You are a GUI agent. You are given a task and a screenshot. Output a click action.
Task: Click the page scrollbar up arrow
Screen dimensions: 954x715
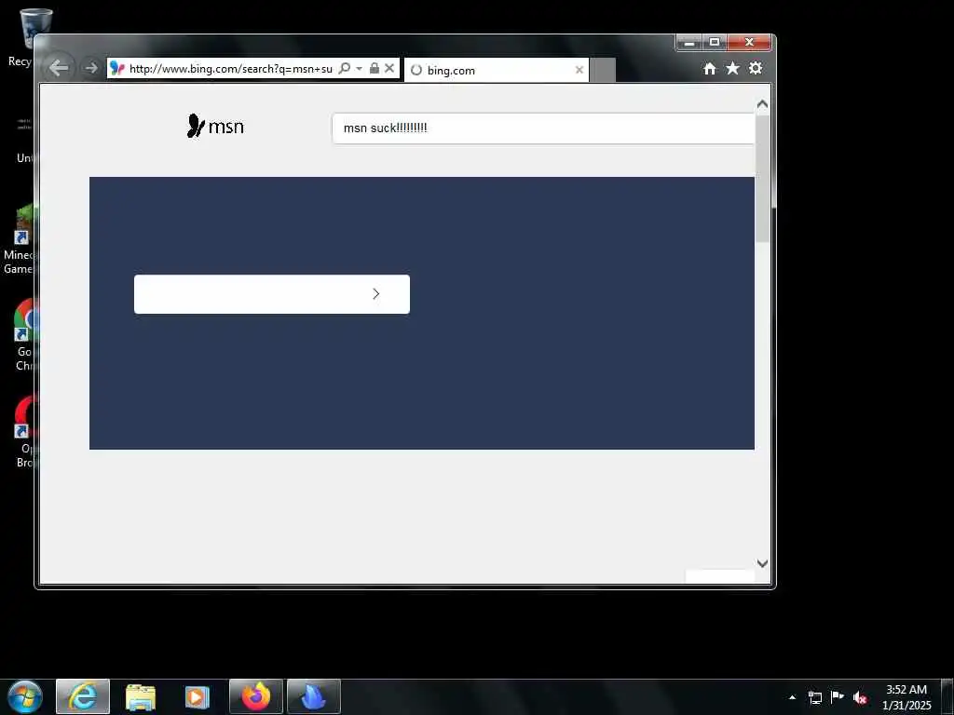(x=762, y=104)
